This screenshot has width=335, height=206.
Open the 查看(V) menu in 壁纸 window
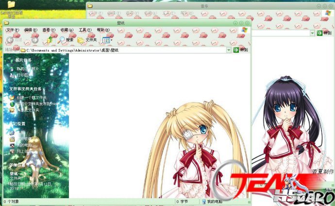(49, 30)
